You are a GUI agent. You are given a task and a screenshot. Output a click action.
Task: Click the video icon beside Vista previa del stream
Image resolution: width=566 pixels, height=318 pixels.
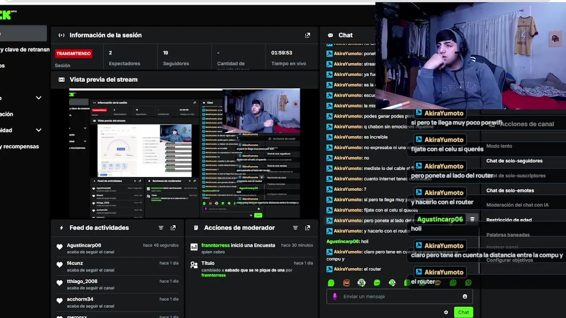61,79
